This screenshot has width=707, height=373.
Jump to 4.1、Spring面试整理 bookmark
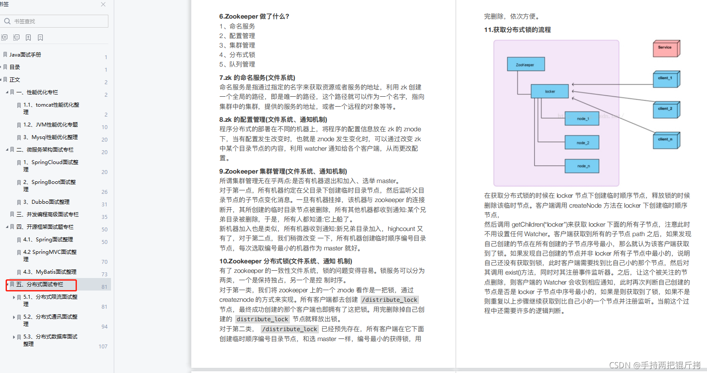point(48,240)
